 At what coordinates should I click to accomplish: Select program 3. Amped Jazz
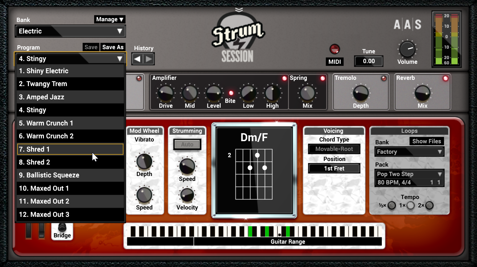70,97
